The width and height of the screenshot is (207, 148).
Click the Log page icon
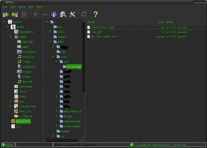point(13,126)
